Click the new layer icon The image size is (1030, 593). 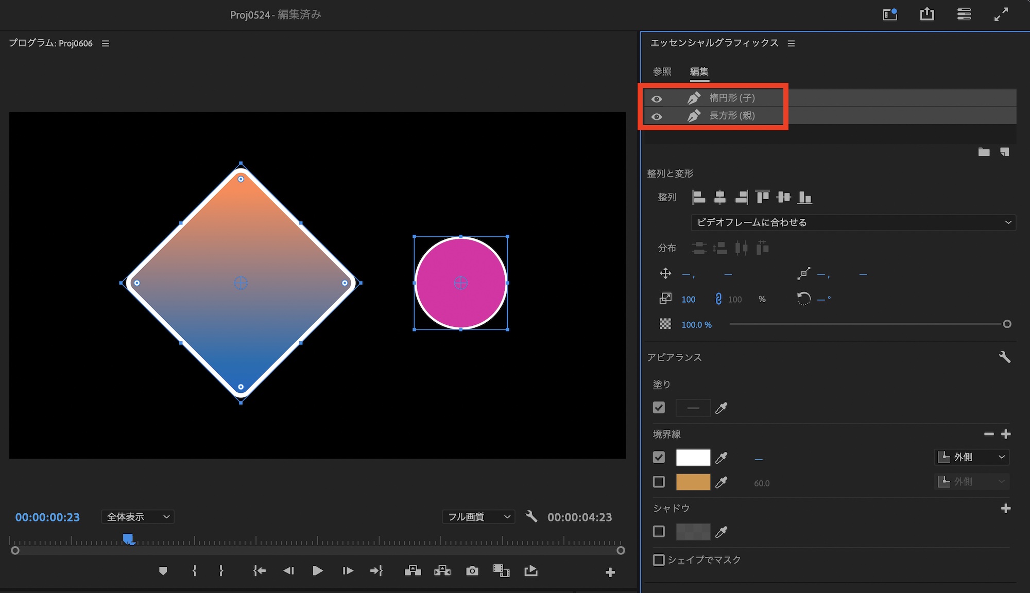coord(1004,152)
